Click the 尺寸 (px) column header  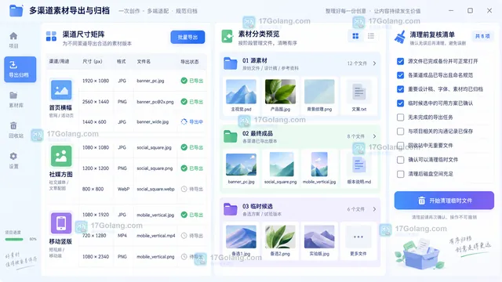coord(93,61)
